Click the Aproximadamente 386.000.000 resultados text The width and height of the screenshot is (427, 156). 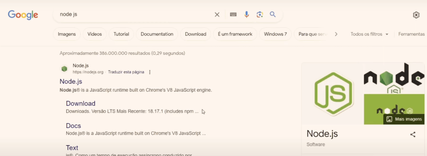tap(122, 53)
